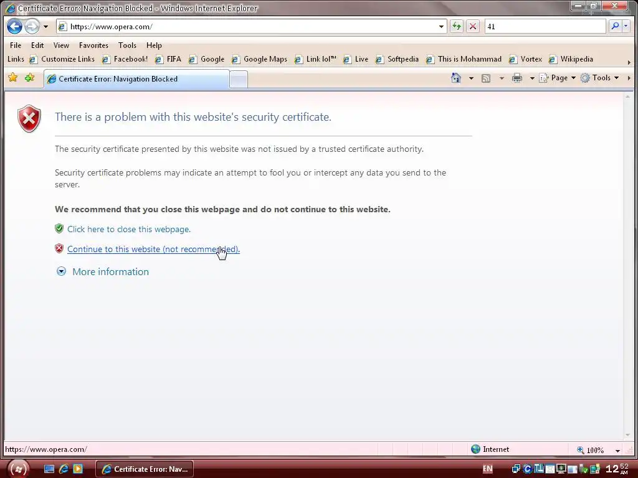Open a new tab with the blank tab button
Image resolution: width=638 pixels, height=478 pixels.
pyautogui.click(x=239, y=79)
